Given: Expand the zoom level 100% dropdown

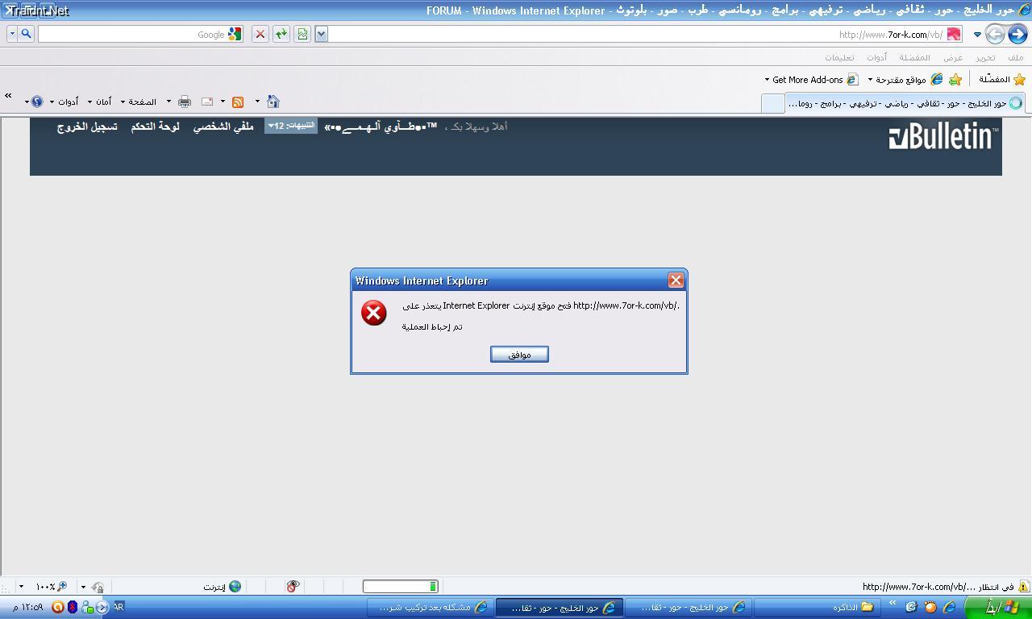Looking at the screenshot, I should click(x=21, y=587).
